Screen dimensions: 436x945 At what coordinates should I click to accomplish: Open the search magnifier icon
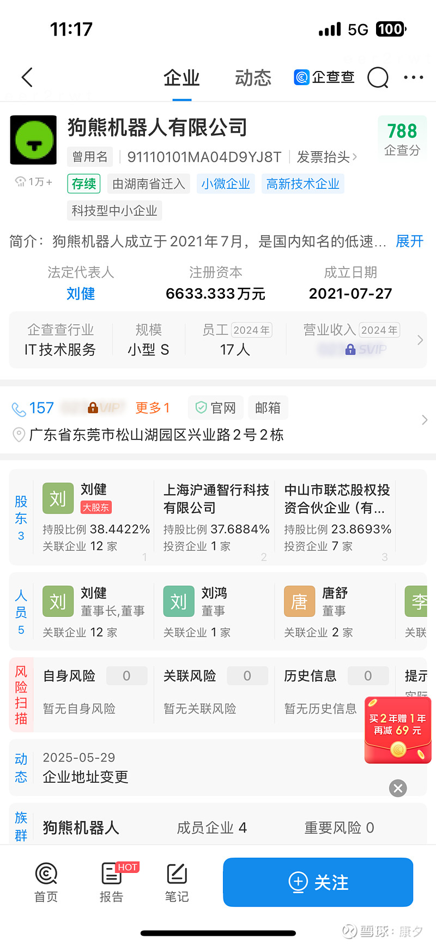pyautogui.click(x=378, y=78)
